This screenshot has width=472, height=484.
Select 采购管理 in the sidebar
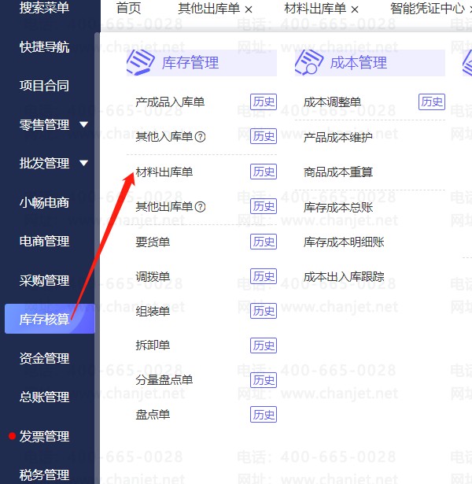click(x=44, y=281)
